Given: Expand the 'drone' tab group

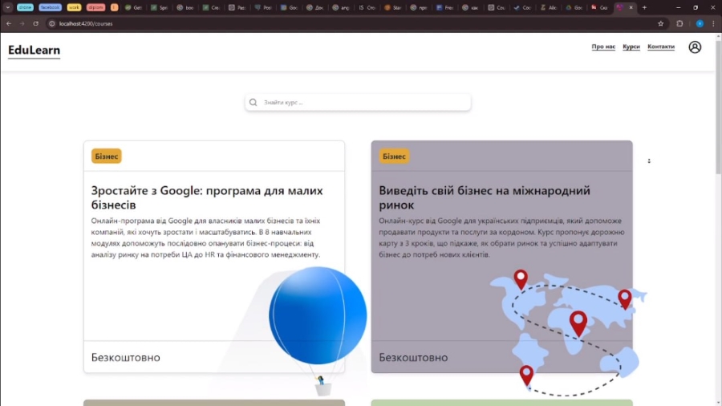Looking at the screenshot, I should pos(25,7).
